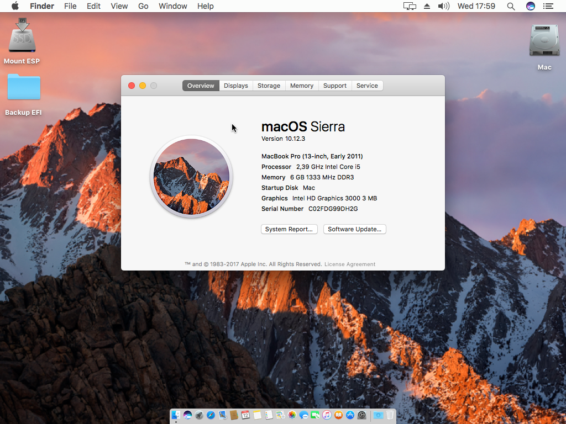566x424 pixels.
Task: Open iBooks from the Dock
Action: click(x=338, y=415)
